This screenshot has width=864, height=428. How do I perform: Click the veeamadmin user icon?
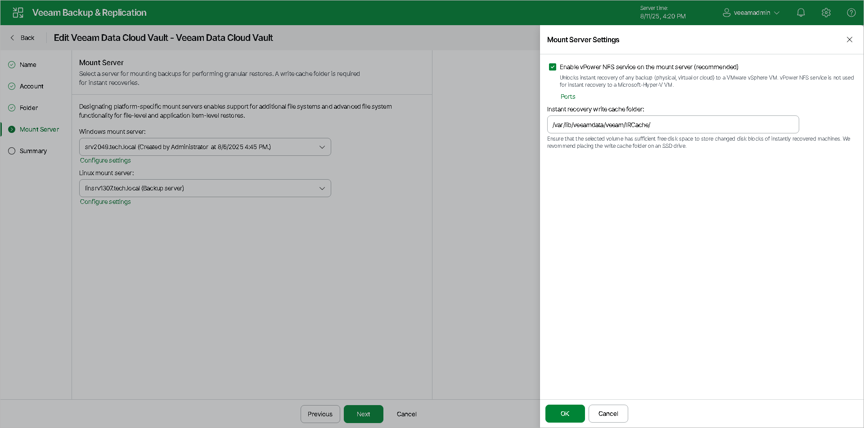pyautogui.click(x=726, y=13)
